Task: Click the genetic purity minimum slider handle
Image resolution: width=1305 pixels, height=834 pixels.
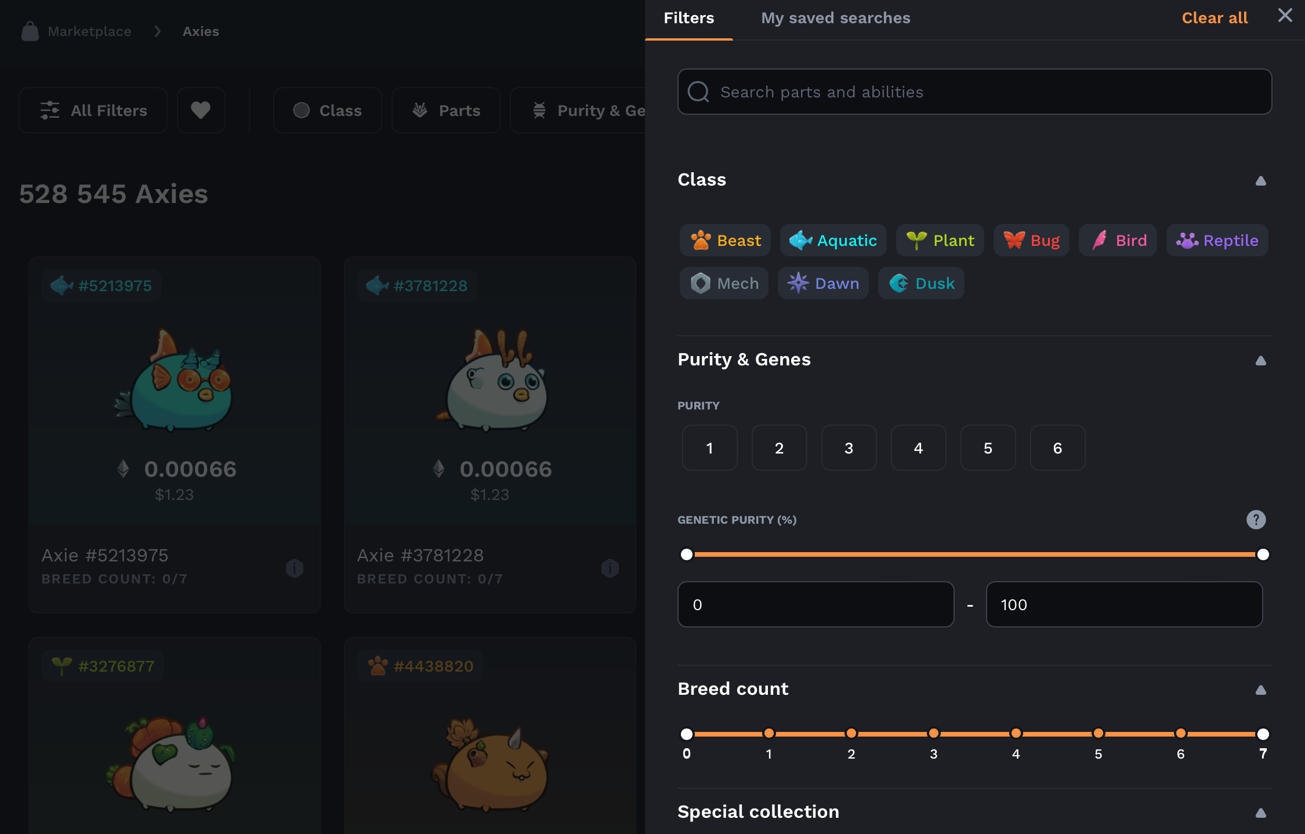Action: 687,554
